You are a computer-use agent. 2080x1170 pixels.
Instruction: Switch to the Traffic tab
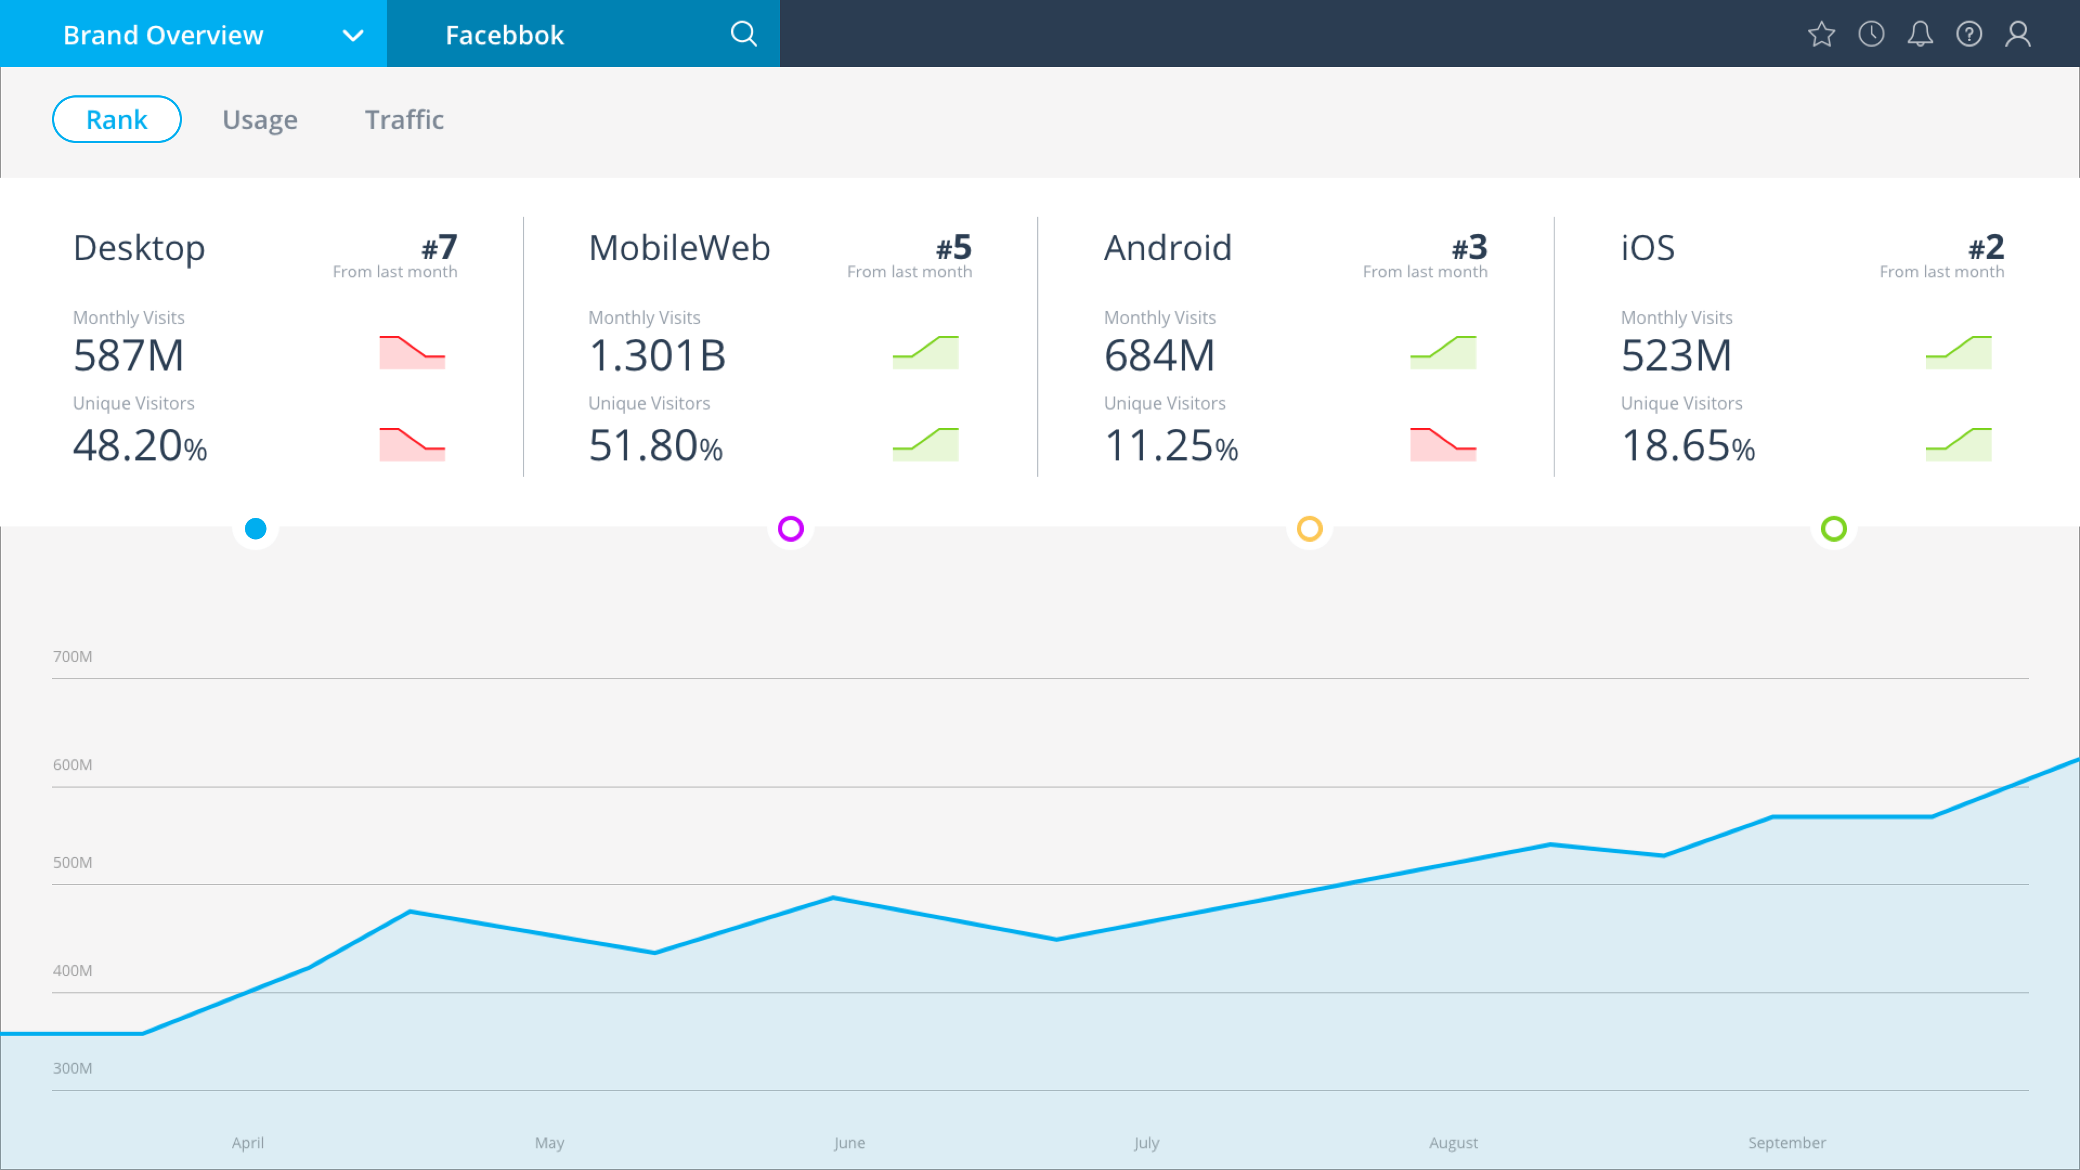(405, 120)
